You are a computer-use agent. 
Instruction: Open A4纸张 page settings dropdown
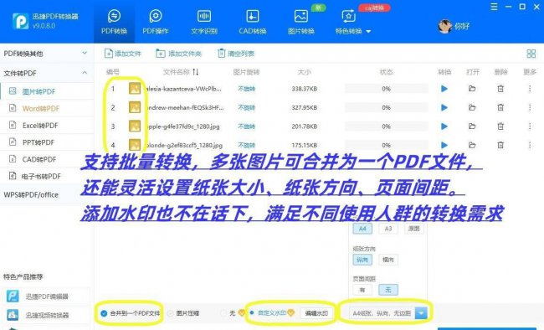(x=421, y=313)
